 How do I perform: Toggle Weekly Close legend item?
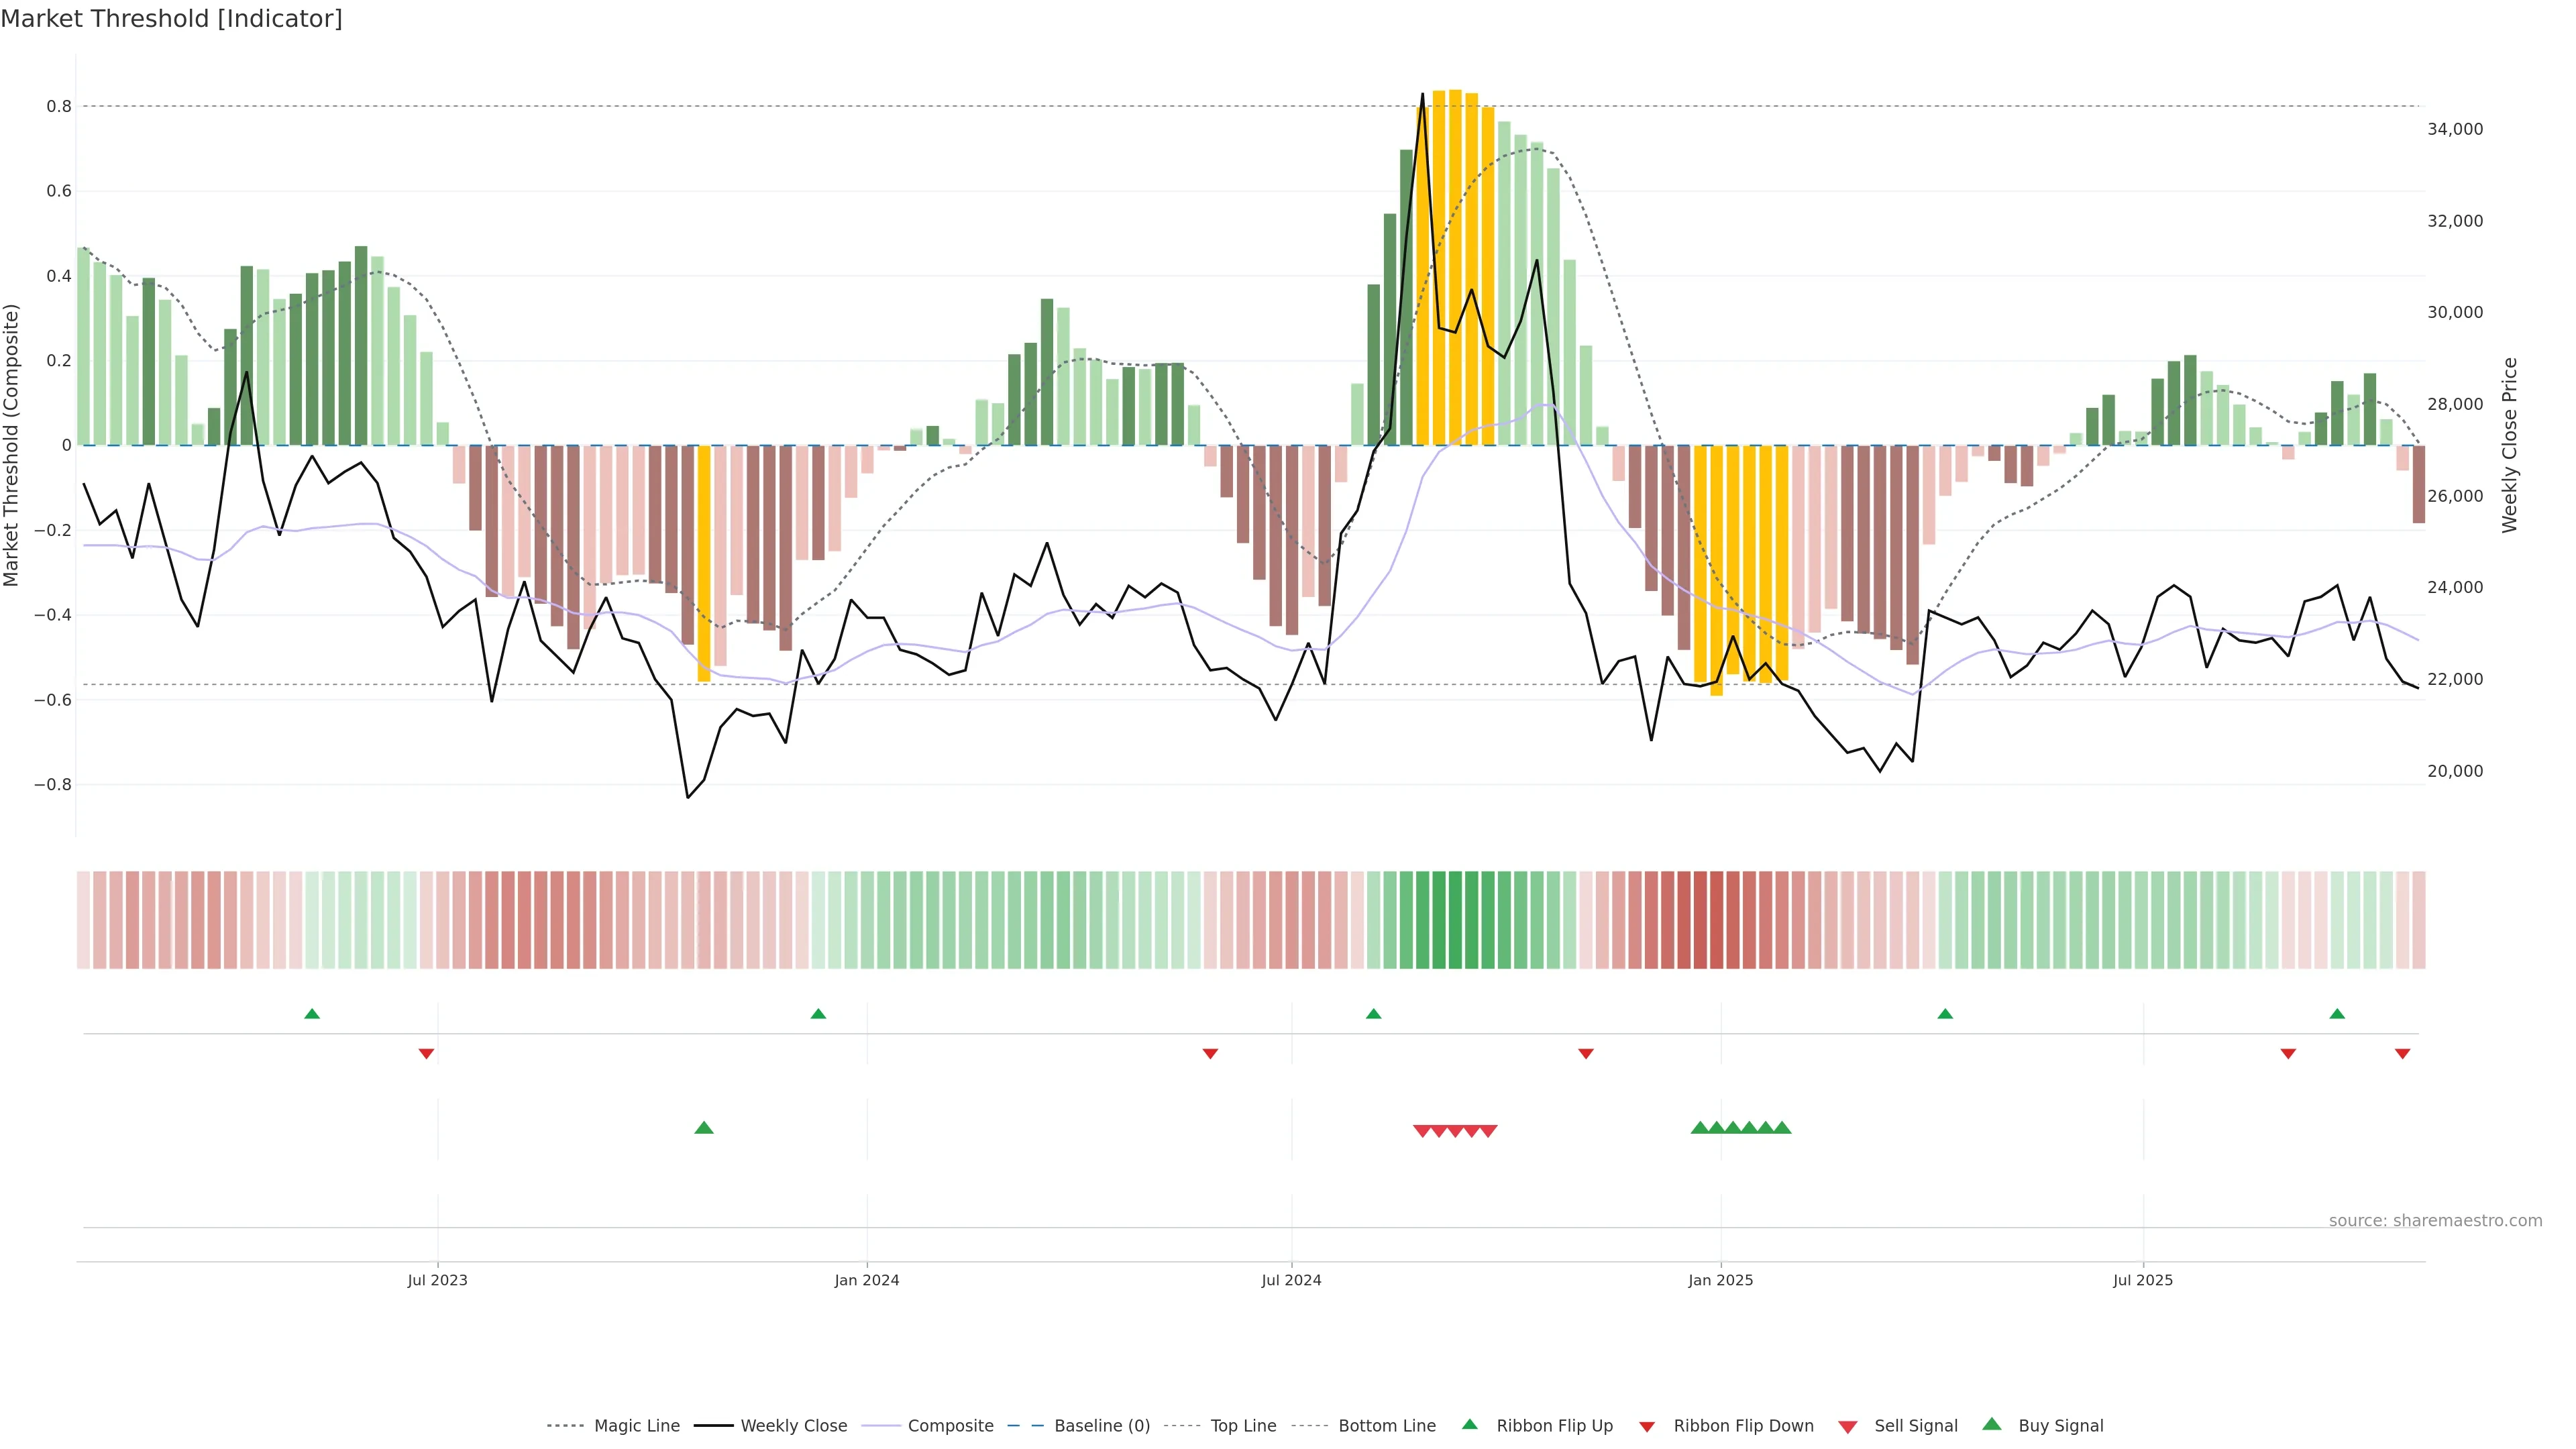(793, 1426)
